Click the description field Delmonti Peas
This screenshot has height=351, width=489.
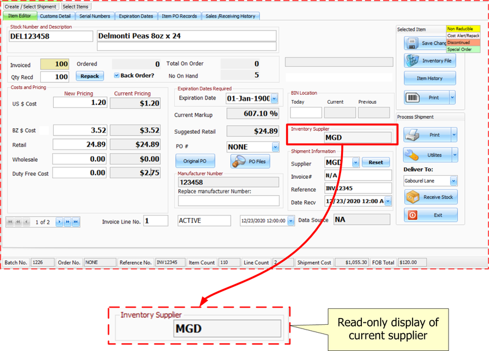pyautogui.click(x=186, y=36)
